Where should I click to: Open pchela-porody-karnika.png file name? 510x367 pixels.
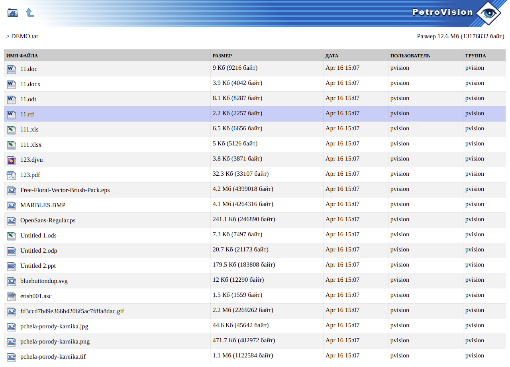[x=55, y=341]
